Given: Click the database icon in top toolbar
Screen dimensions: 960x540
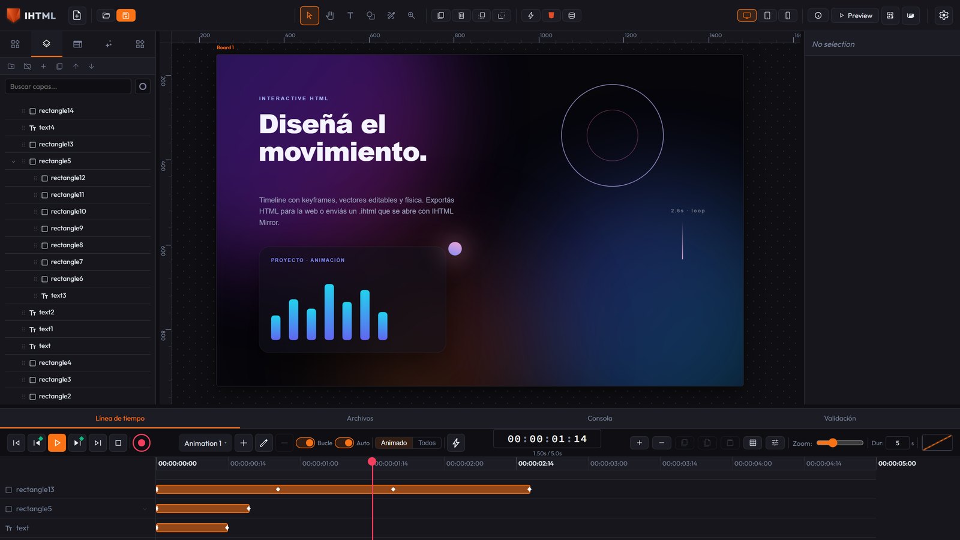Looking at the screenshot, I should pos(571,16).
